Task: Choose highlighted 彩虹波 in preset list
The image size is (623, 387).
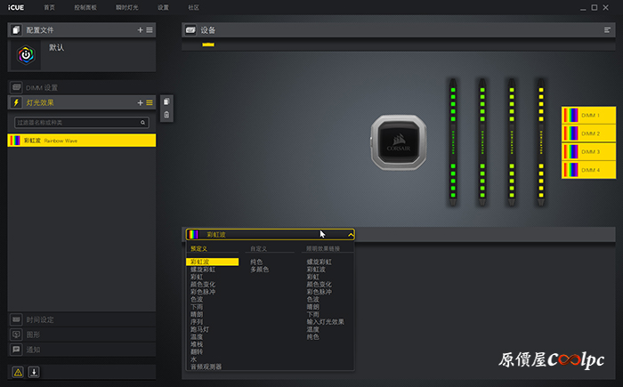Action: tap(212, 262)
